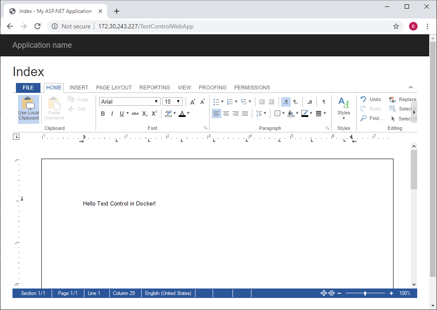This screenshot has width=437, height=310.
Task: Click the paragraph frame borders icon
Action: [x=277, y=114]
